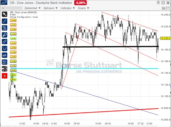Click the 0 counter button top right
Image resolution: width=171 pixels, height=127 pixels.
coord(158,2)
